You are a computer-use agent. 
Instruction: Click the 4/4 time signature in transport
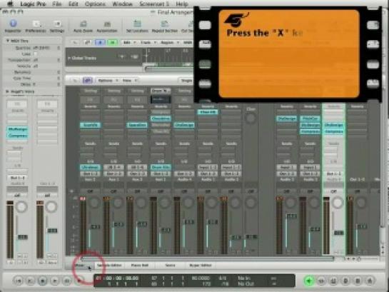(x=223, y=278)
